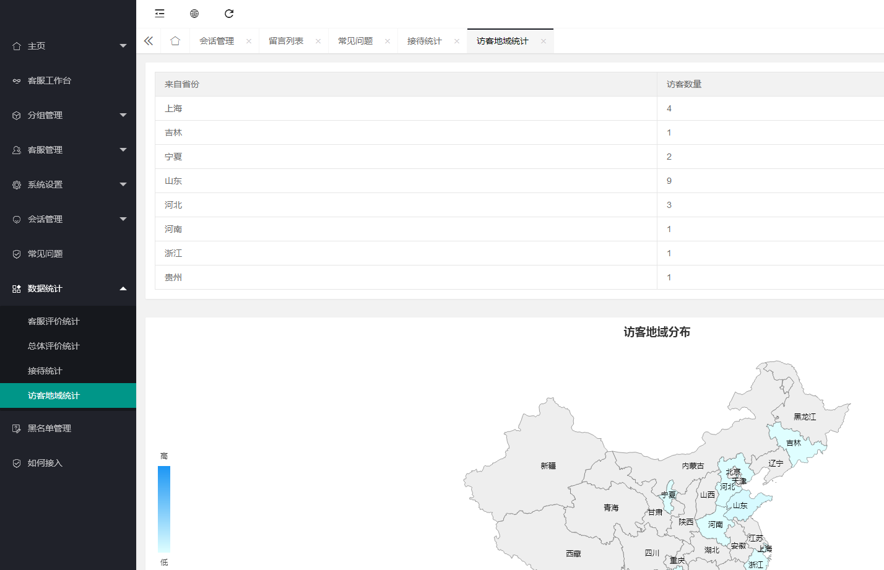Expand the 分组管理 sidebar menu
The width and height of the screenshot is (884, 570).
coord(68,115)
